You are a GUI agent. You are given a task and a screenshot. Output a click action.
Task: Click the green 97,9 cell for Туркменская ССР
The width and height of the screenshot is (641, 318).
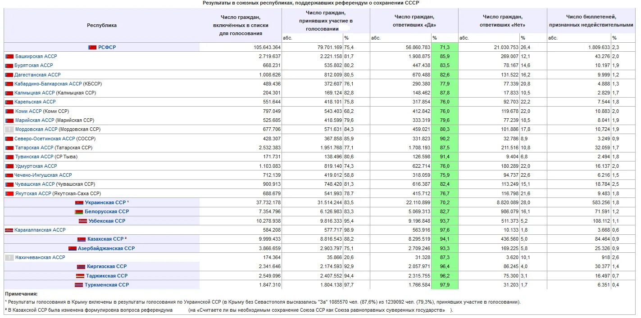(x=445, y=285)
